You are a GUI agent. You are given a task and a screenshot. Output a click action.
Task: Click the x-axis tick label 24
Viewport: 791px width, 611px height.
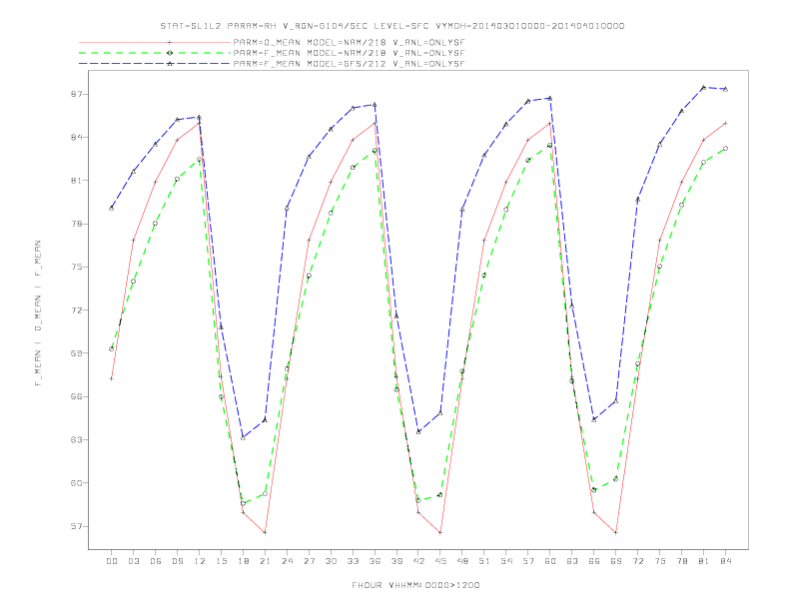(x=287, y=561)
